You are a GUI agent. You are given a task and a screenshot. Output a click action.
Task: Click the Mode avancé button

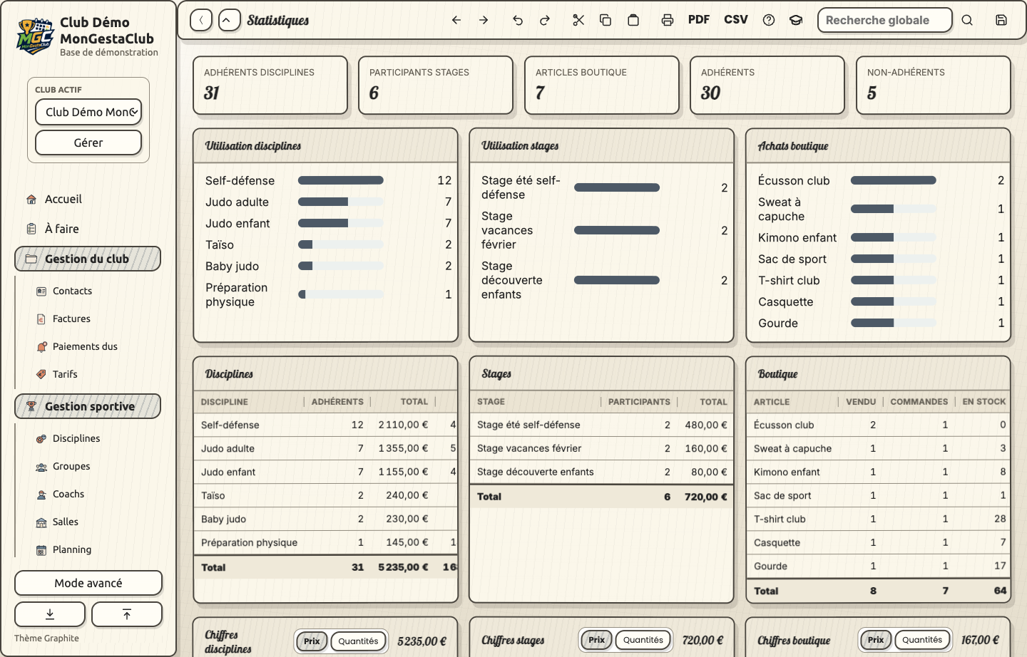coord(88,583)
